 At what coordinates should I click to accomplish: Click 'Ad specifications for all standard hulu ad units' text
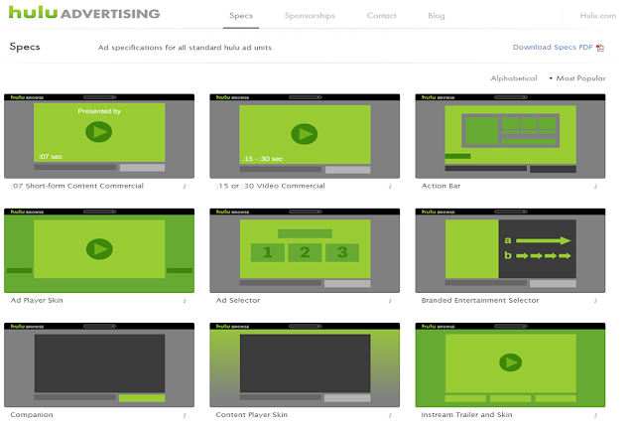pyautogui.click(x=186, y=48)
